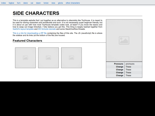The image size is (155, 116).
Task: Open the dawn nav link
Action: pyautogui.click(x=38, y=3)
